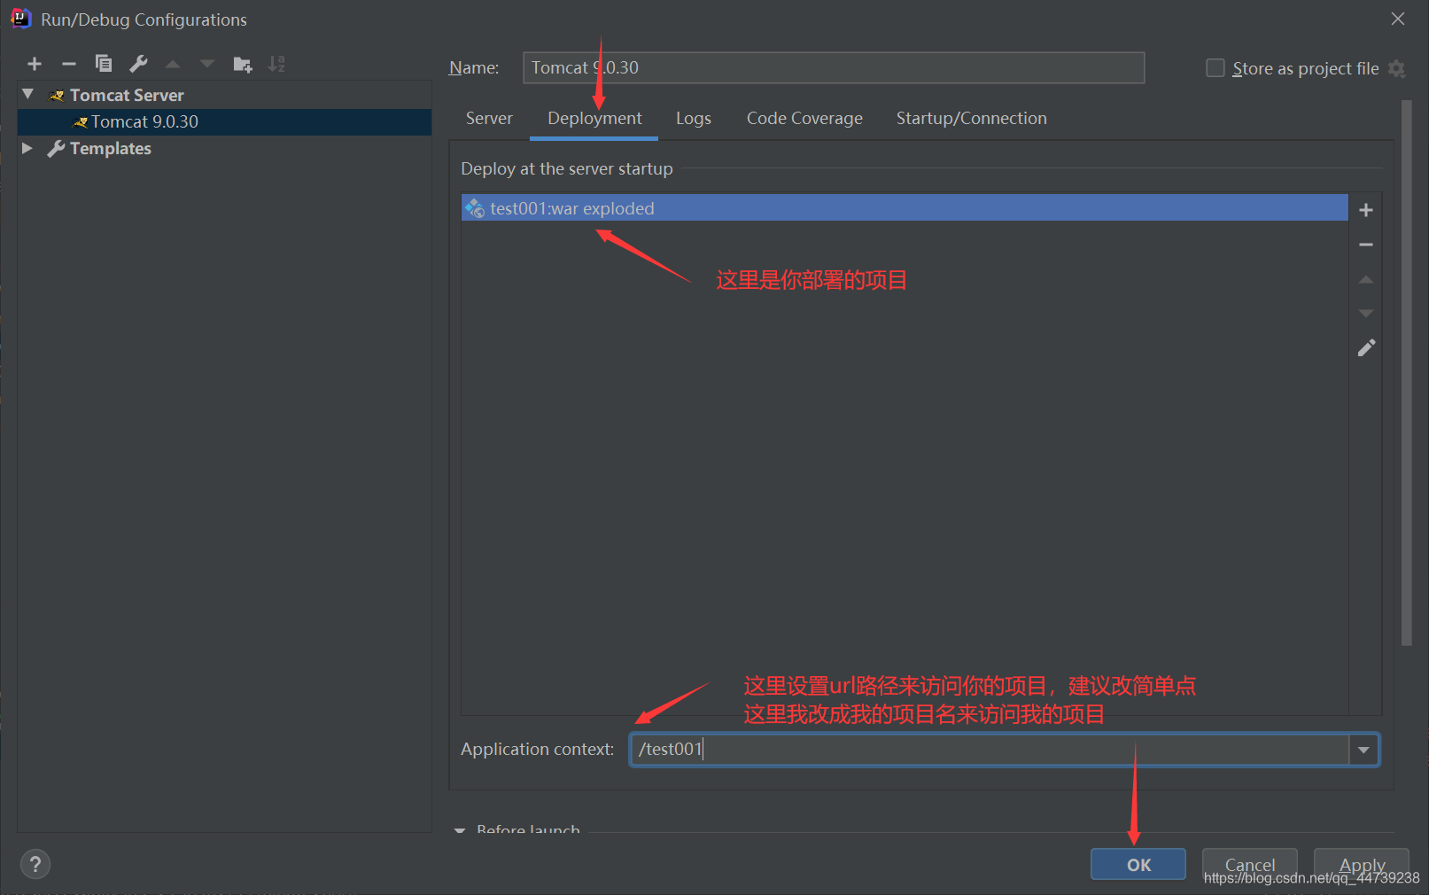The width and height of the screenshot is (1429, 895).
Task: Click the right panel vertical scrollbar
Action: (1406, 372)
